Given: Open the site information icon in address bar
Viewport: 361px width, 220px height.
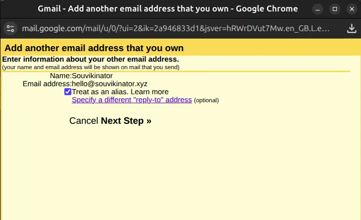Looking at the screenshot, I should click(10, 29).
